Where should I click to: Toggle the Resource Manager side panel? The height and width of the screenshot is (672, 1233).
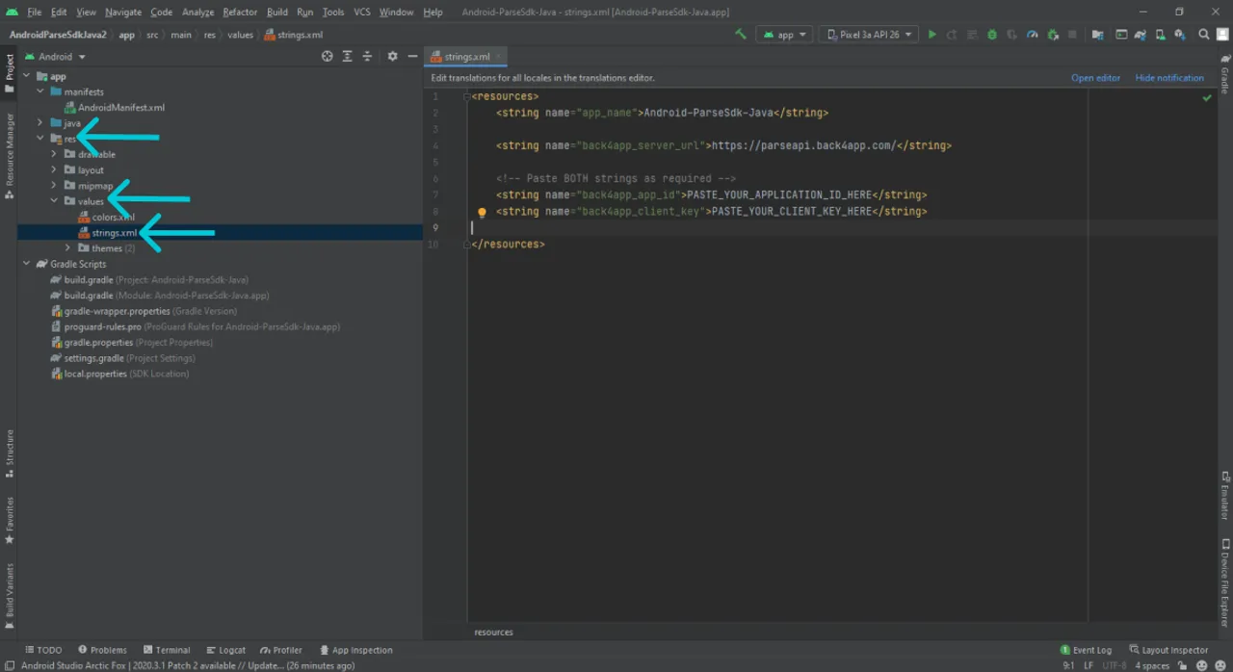(x=10, y=156)
